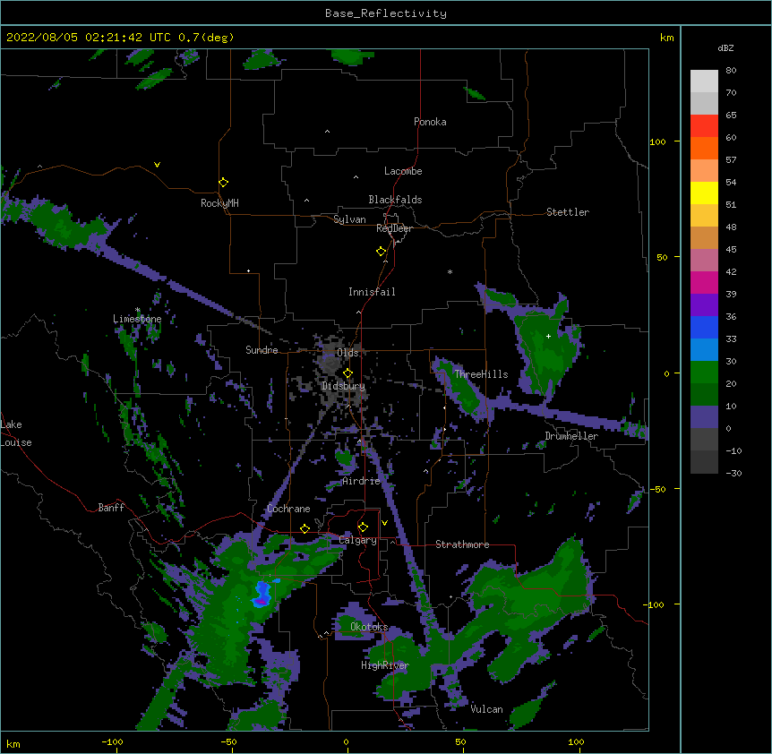
Task: Click the -100 tick label on the bottom axis
Action: click(112, 741)
